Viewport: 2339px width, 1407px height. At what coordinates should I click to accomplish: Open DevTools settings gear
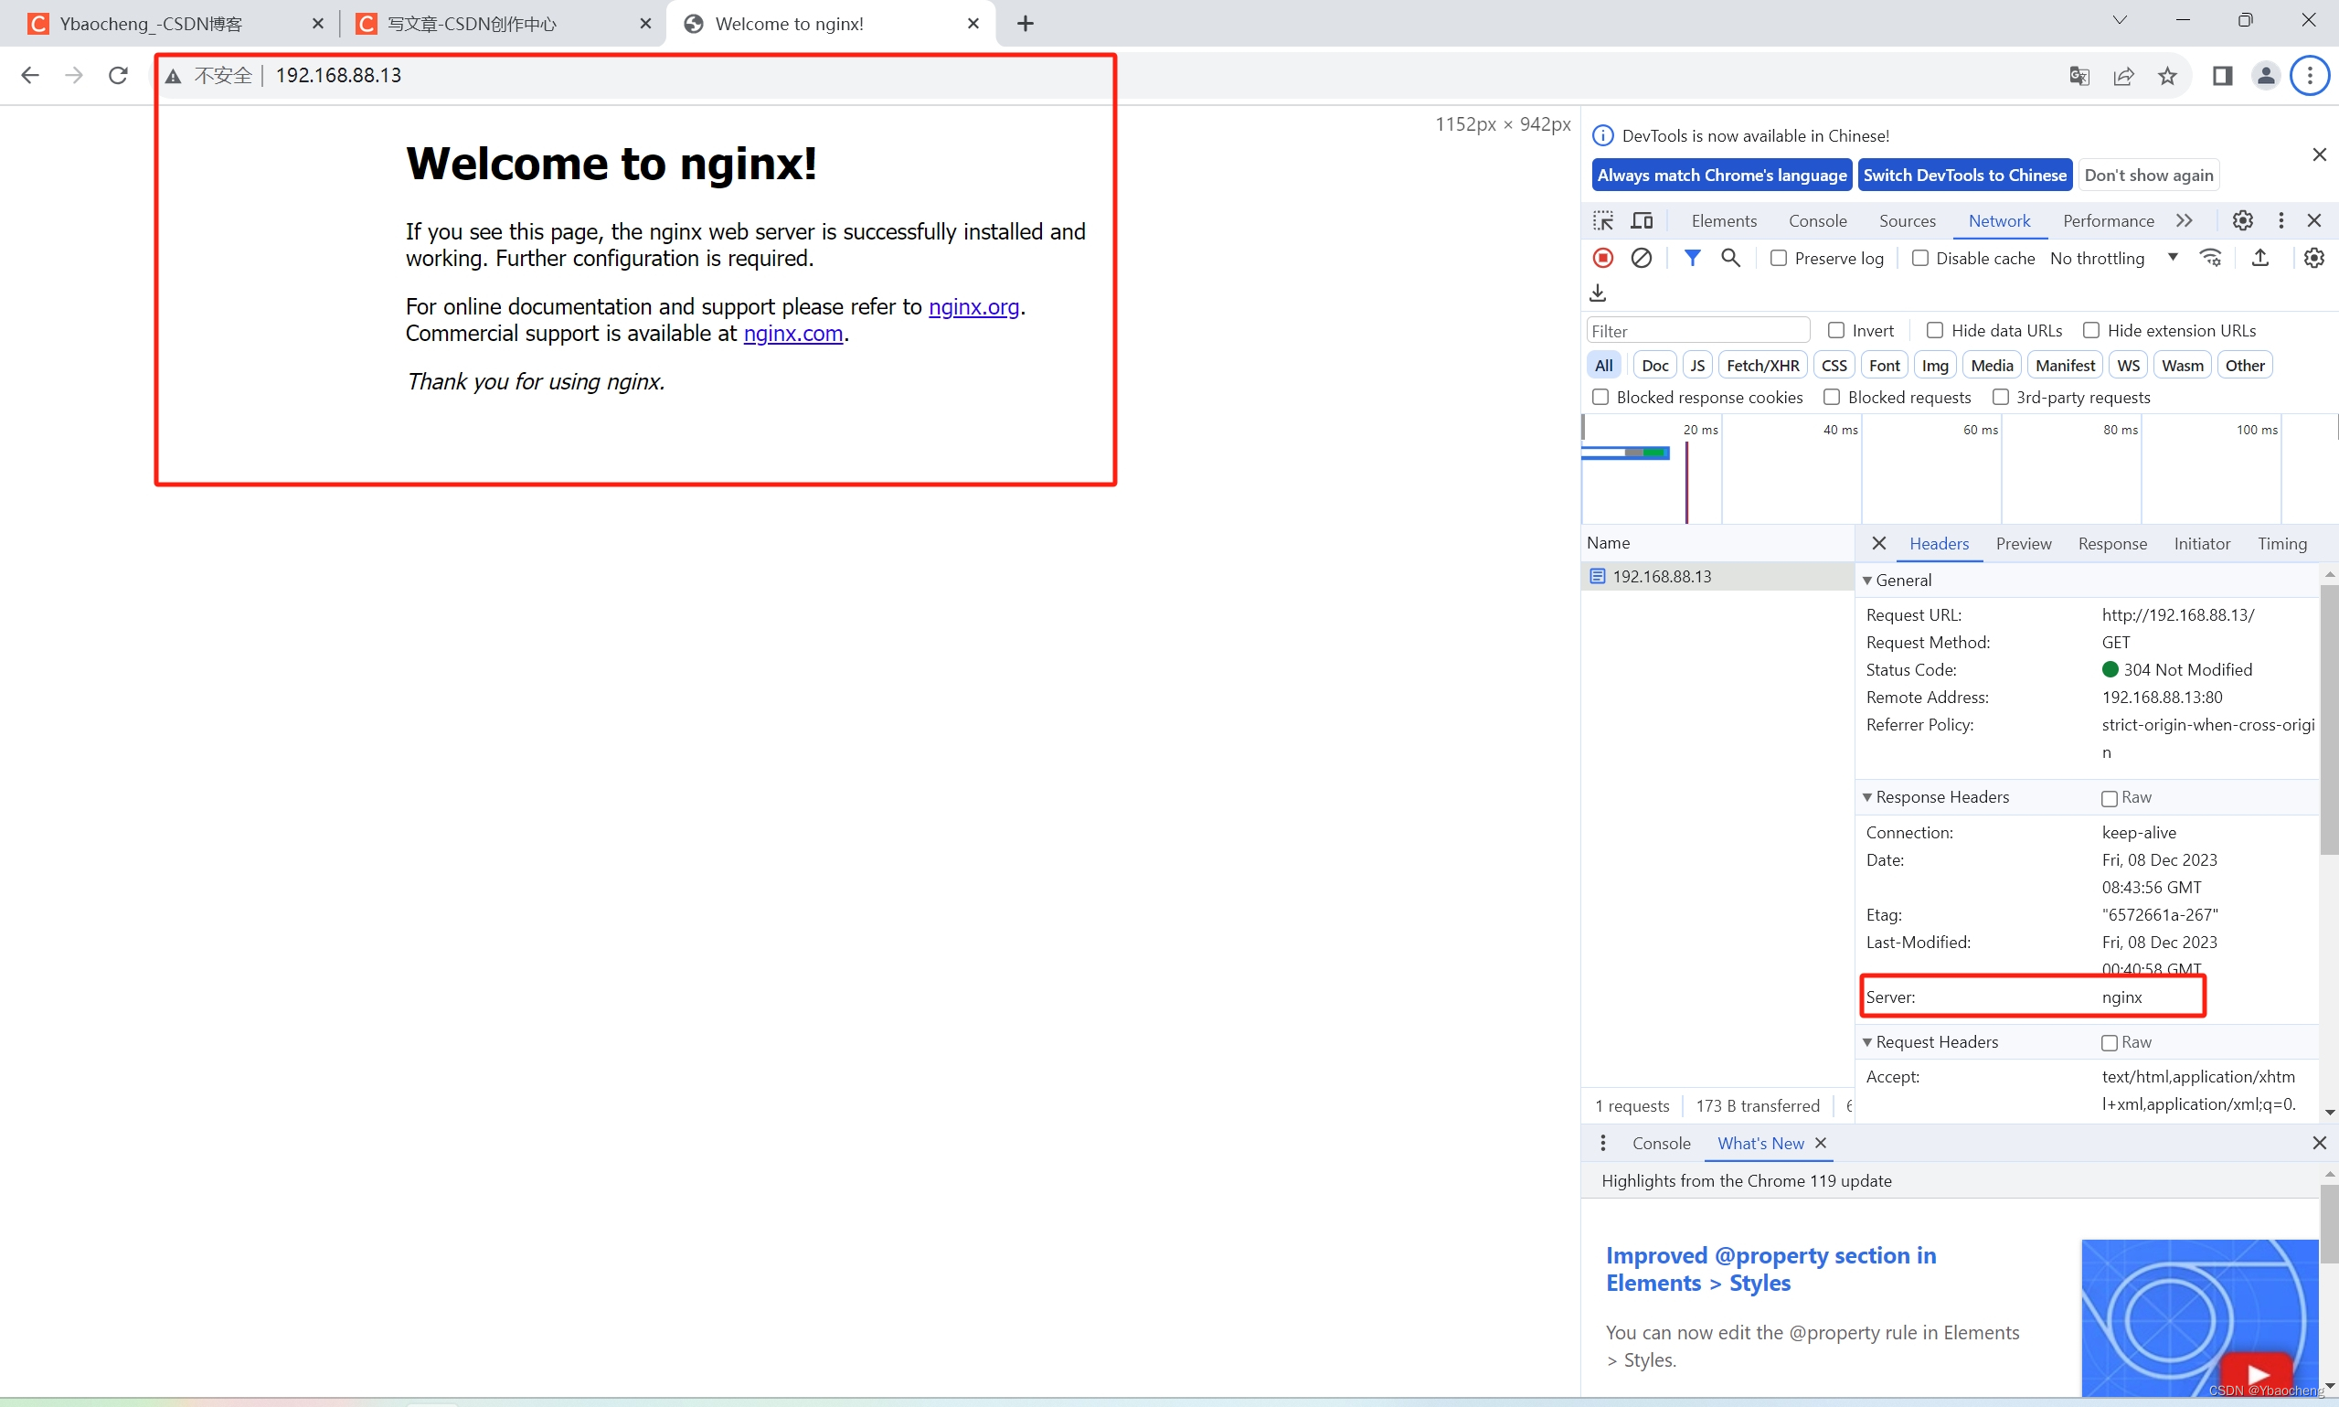[2241, 221]
